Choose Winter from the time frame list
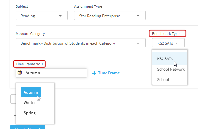This screenshot has width=198, height=129. pyautogui.click(x=30, y=103)
